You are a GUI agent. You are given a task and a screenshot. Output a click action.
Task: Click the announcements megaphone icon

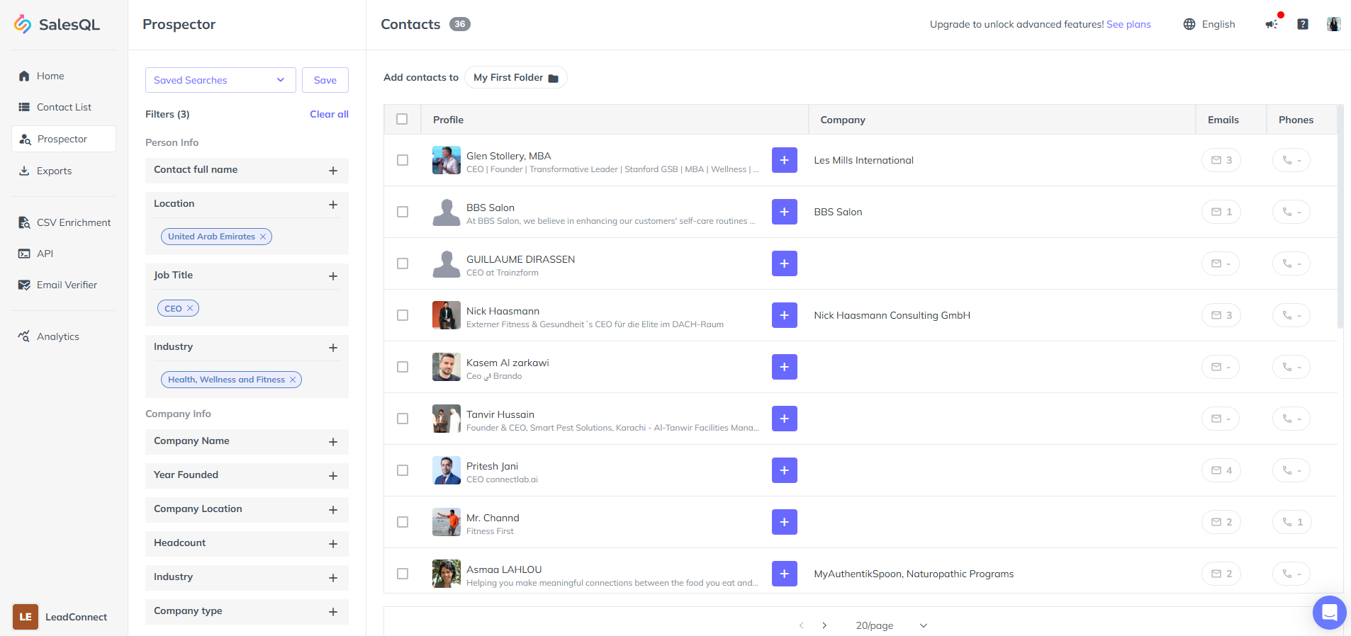pyautogui.click(x=1272, y=24)
